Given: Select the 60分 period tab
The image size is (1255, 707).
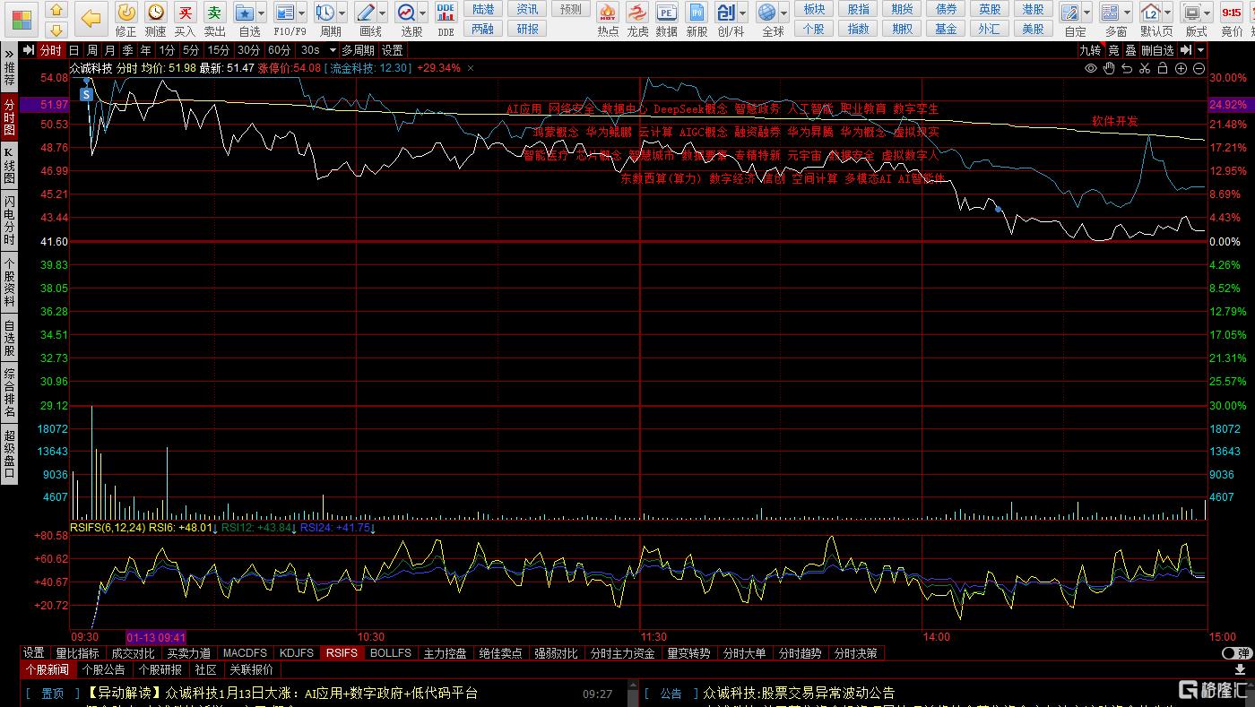Looking at the screenshot, I should (x=279, y=50).
